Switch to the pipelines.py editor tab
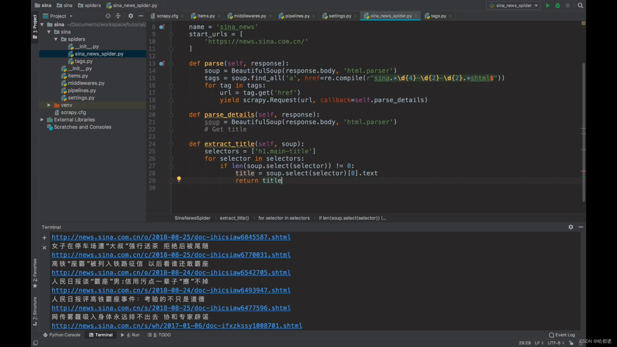The image size is (617, 347). click(297, 16)
